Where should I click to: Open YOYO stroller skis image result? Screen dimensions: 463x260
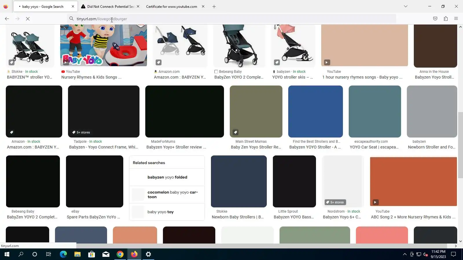(293, 46)
